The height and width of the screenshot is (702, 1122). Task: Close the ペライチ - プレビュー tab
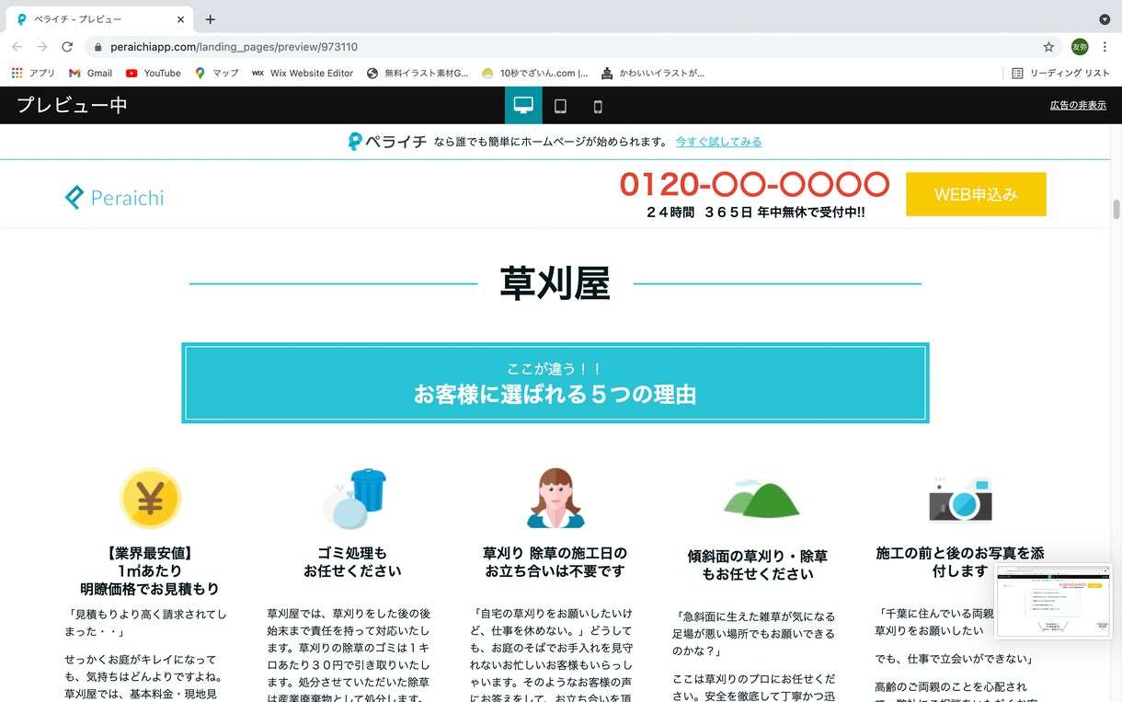(x=180, y=19)
